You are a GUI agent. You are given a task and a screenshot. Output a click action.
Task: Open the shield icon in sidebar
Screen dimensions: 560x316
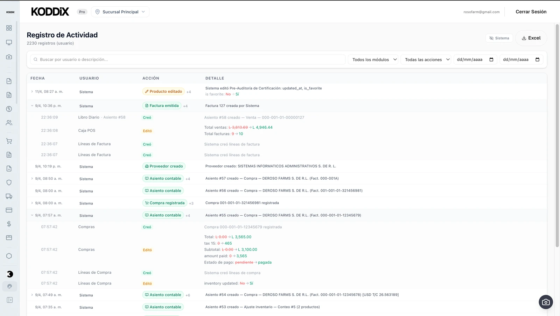coord(9,182)
